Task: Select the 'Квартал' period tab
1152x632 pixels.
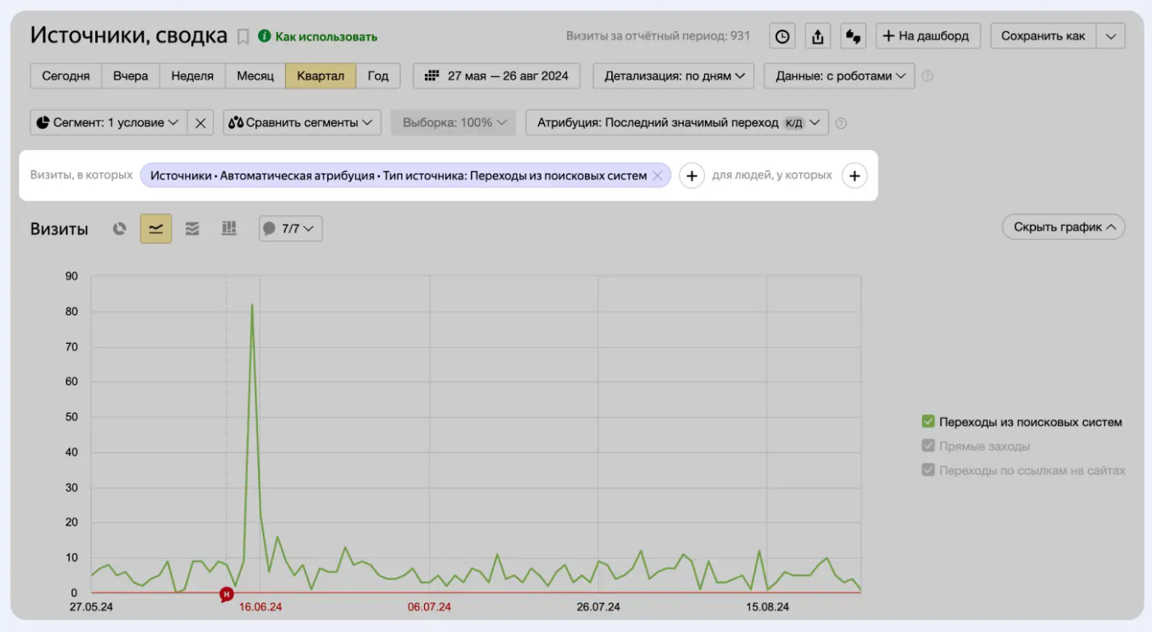Action: pyautogui.click(x=320, y=76)
